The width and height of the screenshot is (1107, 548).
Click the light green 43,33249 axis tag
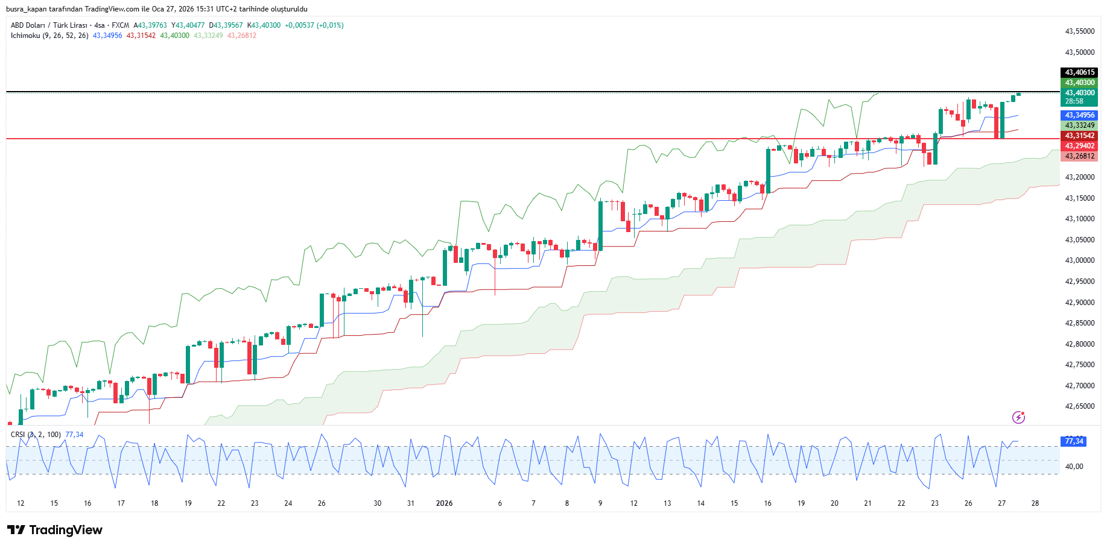1079,125
